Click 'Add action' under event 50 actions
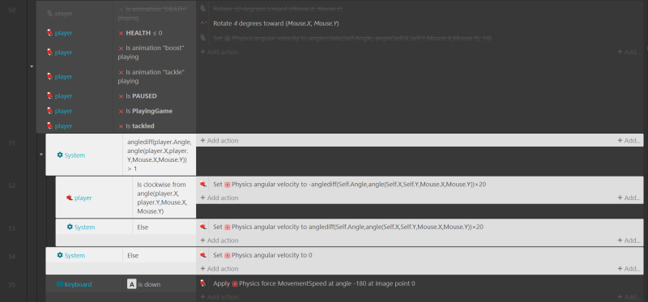 tap(220, 52)
